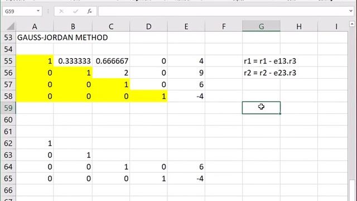The width and height of the screenshot is (357, 201).
Task: Select row 63 header
Action: pos(8,155)
